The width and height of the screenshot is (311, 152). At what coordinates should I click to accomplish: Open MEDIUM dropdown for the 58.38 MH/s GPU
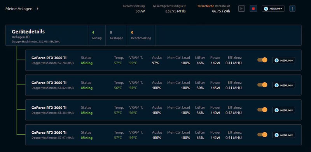coord(284,110)
